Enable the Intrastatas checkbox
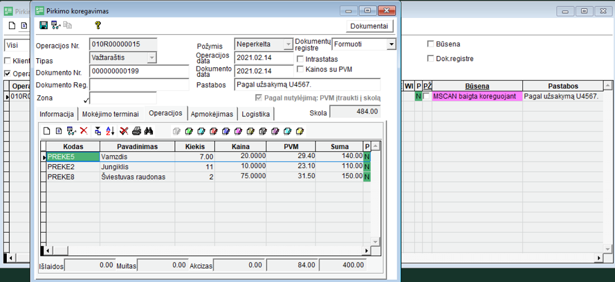The height and width of the screenshot is (282, 615). tap(301, 59)
